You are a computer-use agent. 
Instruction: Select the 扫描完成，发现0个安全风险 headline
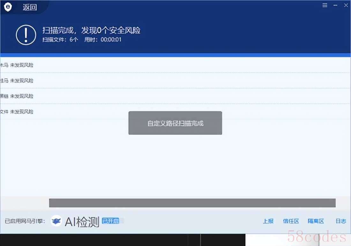tap(91, 30)
